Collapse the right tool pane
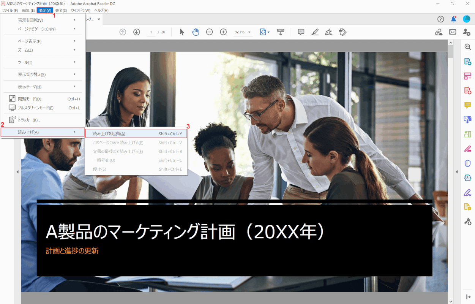Screen dimensions: 475x304 [x=467, y=298]
